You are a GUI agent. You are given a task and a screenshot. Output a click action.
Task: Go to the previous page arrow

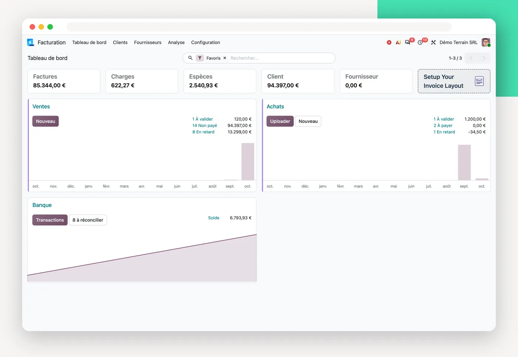tap(471, 58)
